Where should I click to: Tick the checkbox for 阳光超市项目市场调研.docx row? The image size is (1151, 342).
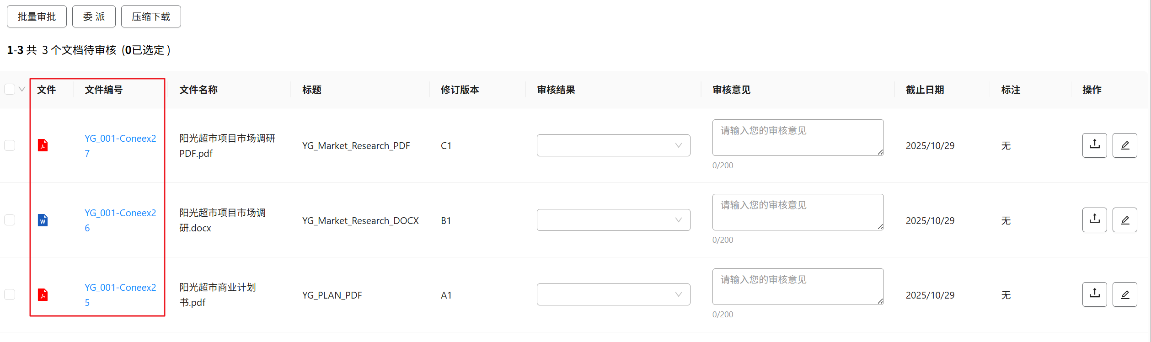(10, 220)
